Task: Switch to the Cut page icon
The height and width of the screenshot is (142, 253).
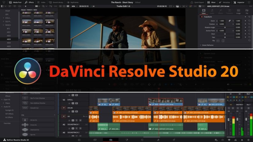Action: (x=95, y=140)
